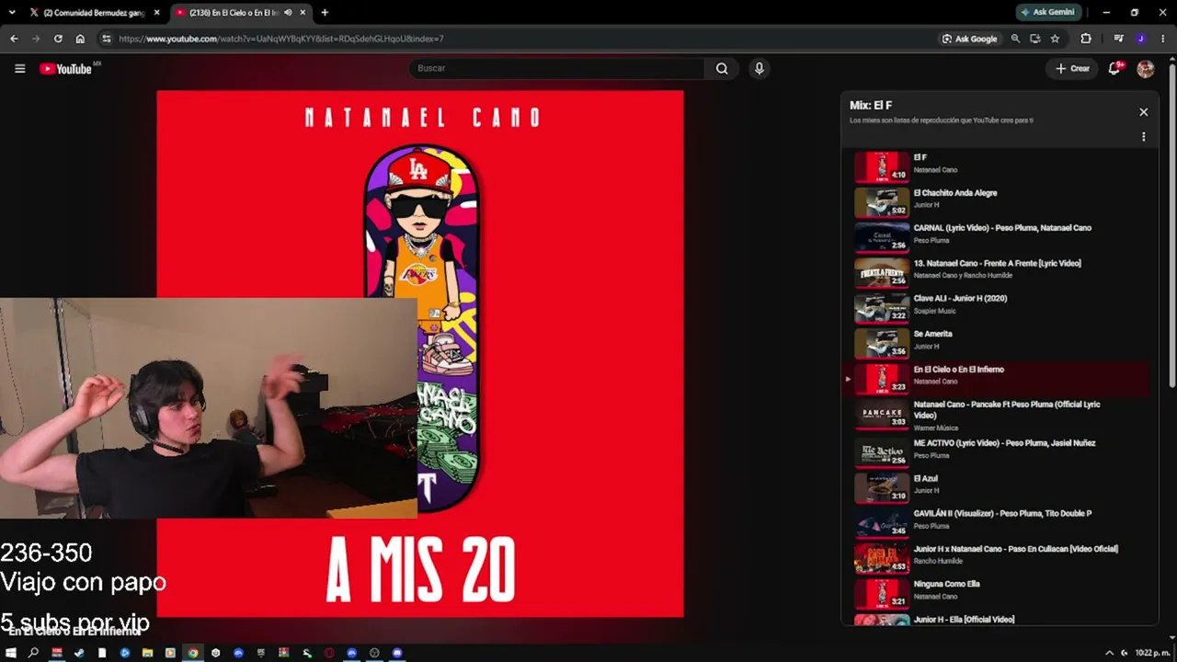The height and width of the screenshot is (662, 1177).
Task: Click the Chrome icon in the taskbar
Action: coord(193,653)
